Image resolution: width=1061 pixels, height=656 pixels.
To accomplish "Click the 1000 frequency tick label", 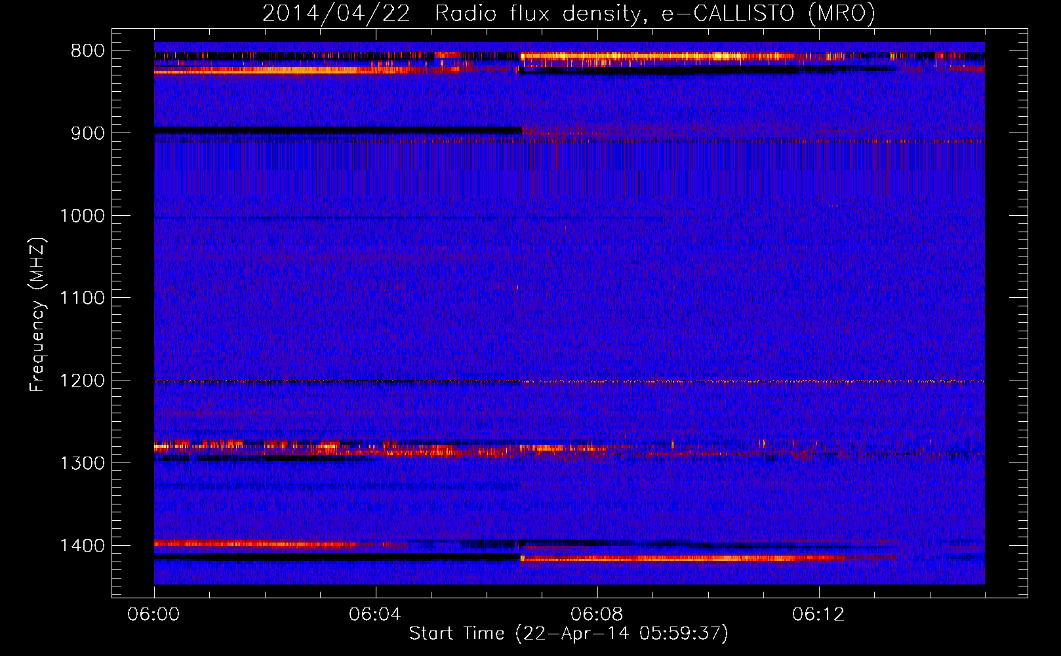I will 82,216.
